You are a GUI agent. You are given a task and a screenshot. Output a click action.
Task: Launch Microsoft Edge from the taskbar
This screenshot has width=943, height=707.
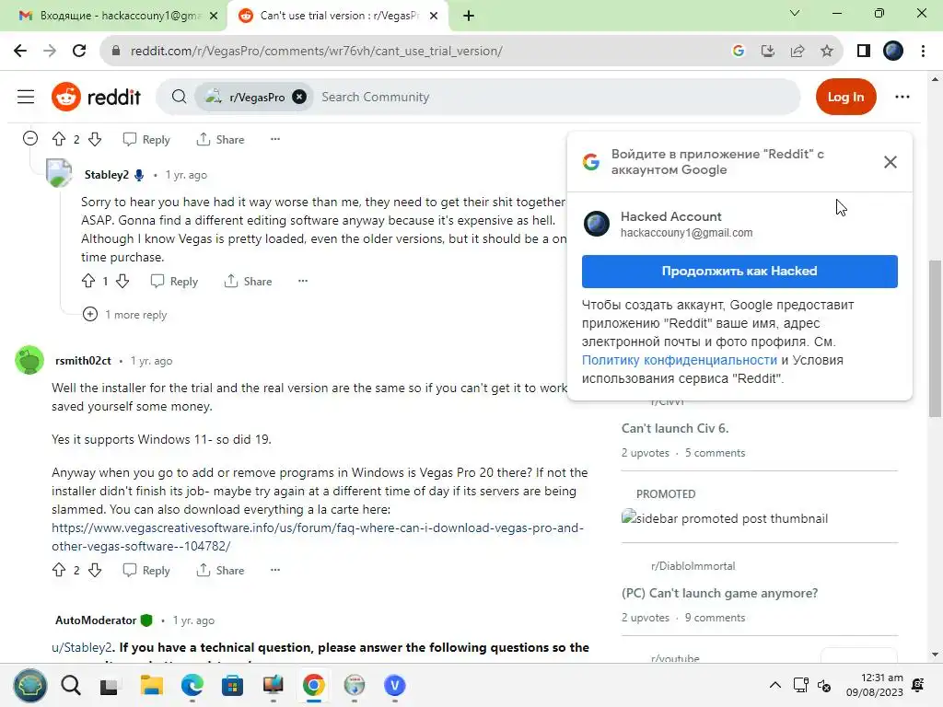192,685
